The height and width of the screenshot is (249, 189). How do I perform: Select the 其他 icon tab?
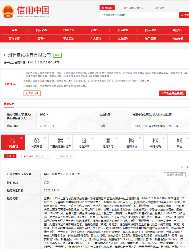click(x=179, y=143)
